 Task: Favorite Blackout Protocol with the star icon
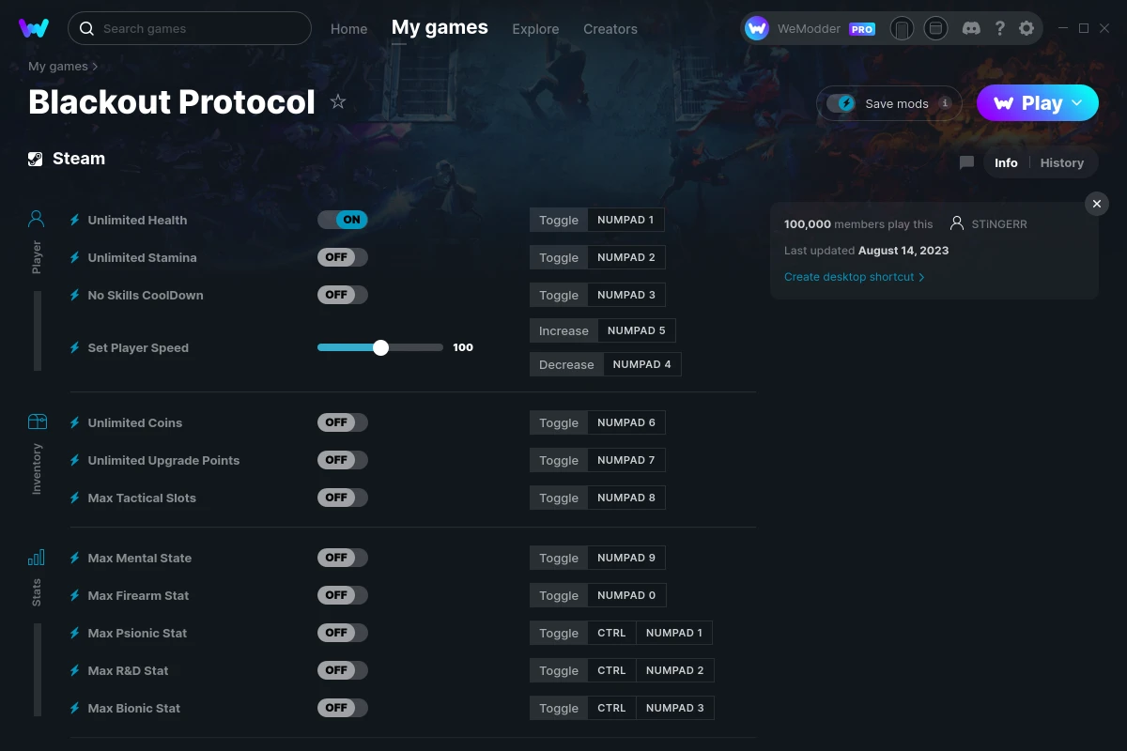(338, 102)
